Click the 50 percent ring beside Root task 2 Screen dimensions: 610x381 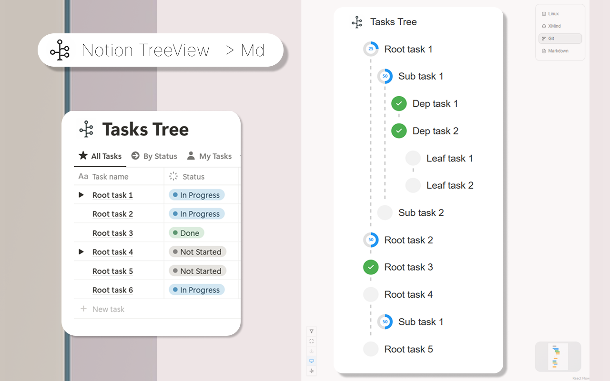pyautogui.click(x=371, y=240)
